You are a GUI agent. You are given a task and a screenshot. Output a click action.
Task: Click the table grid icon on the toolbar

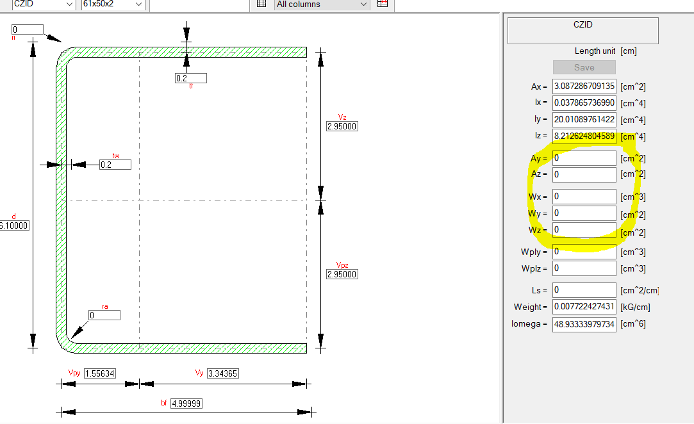pos(260,4)
